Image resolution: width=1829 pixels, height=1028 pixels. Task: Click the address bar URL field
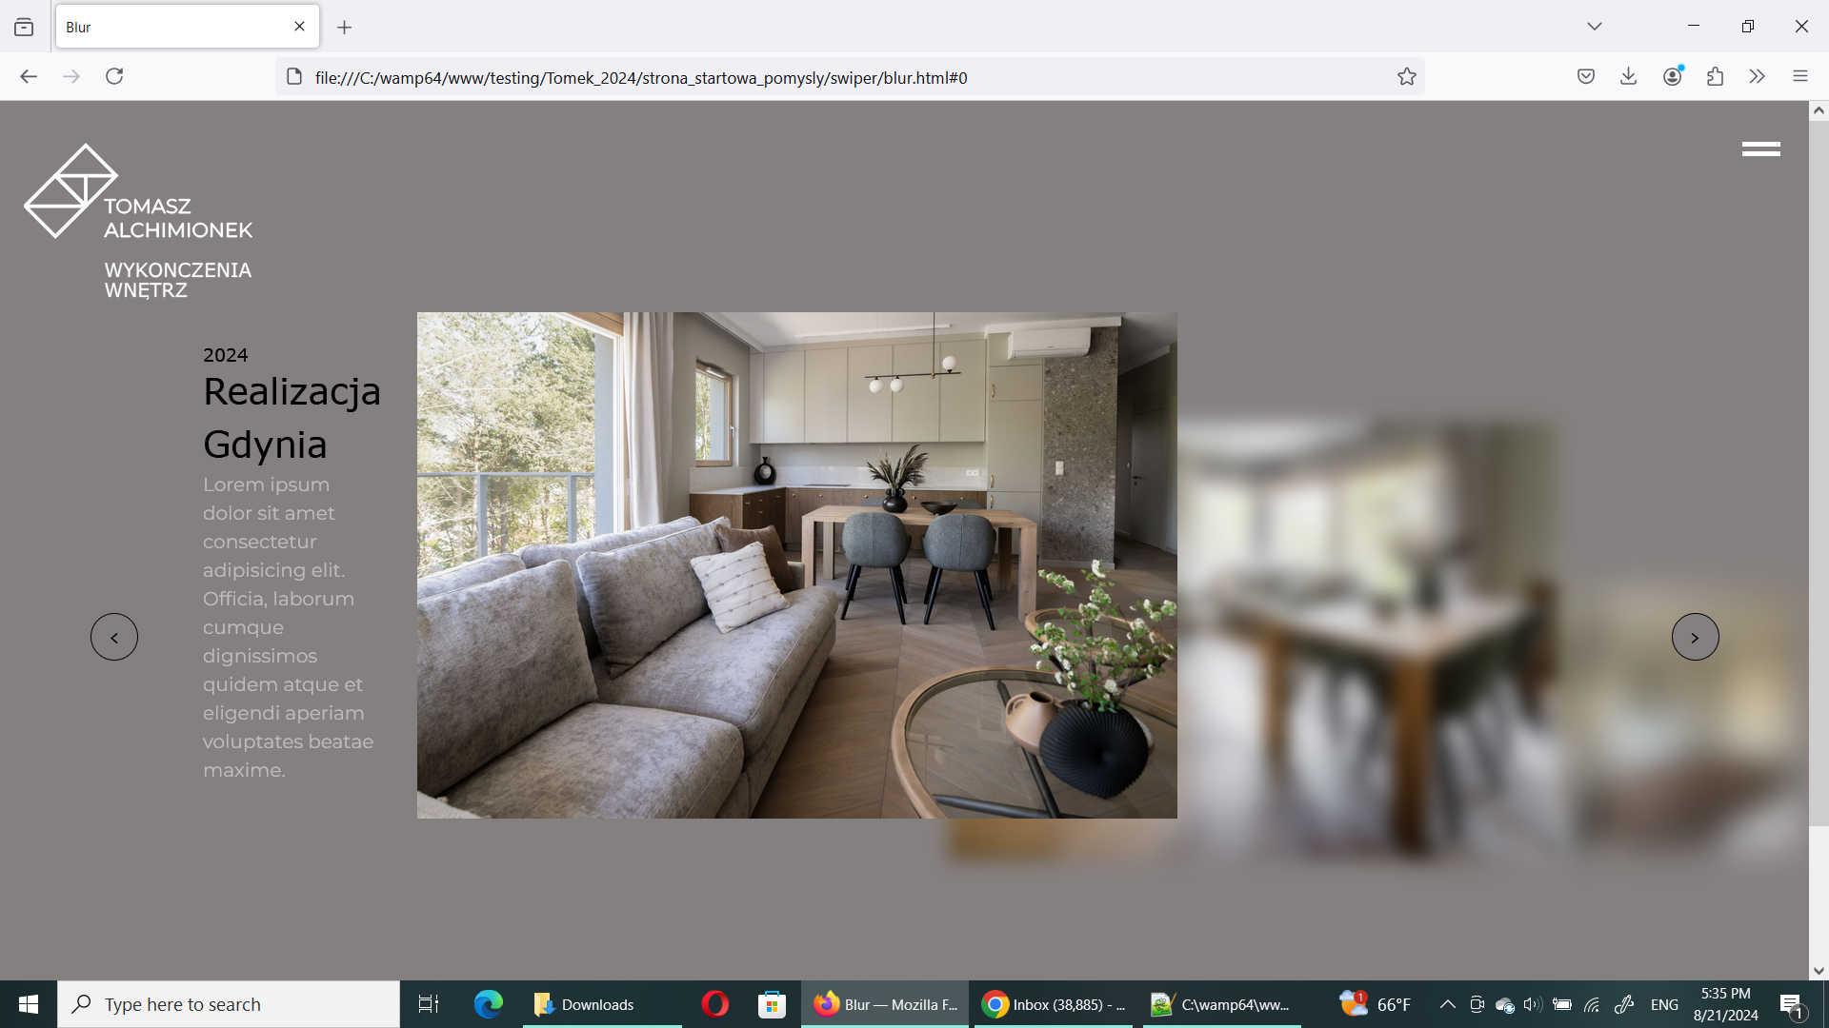tap(838, 77)
